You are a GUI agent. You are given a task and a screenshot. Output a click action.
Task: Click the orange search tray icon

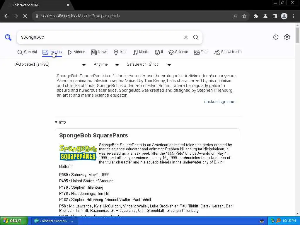279,221
